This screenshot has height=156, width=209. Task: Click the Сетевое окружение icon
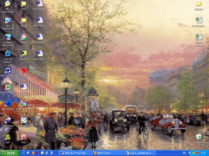(x=8, y=40)
